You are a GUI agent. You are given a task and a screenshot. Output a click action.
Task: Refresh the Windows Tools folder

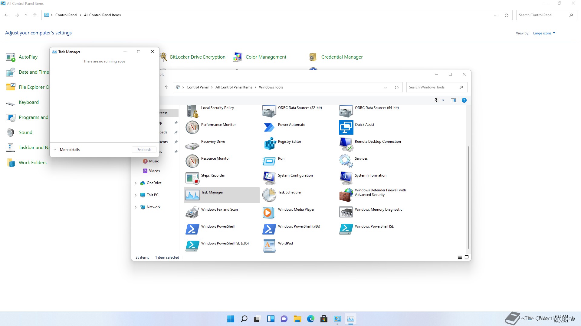(x=396, y=88)
